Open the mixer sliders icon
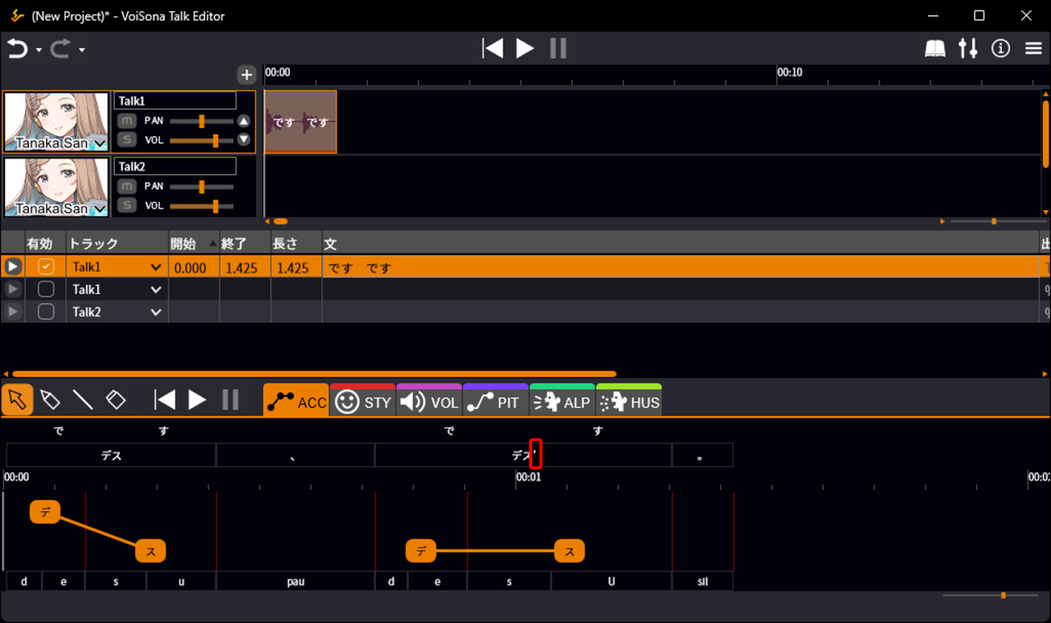 (x=968, y=49)
